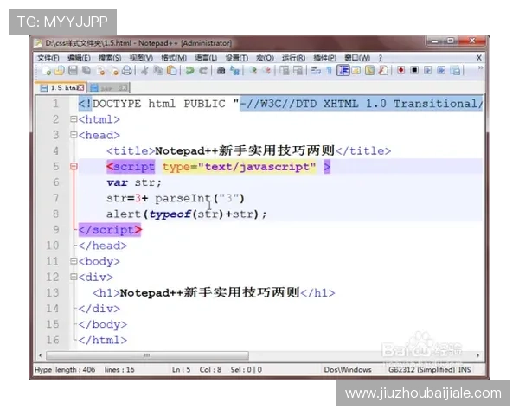Click the Print toolbar icon
The image size is (519, 415).
click(127, 71)
